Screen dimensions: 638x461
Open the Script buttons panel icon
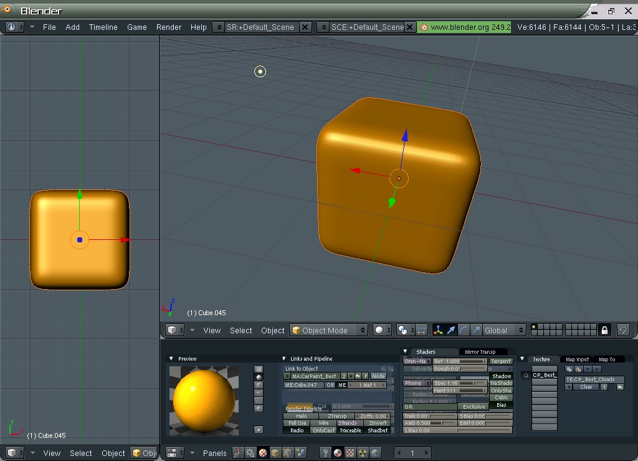(250, 453)
